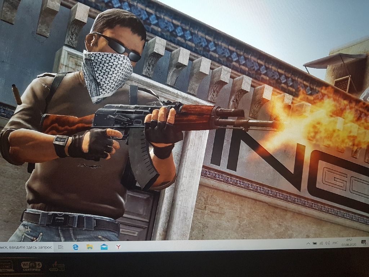Open File Explorer from the taskbar
Viewport: 369px width, 277px height.
[90, 247]
